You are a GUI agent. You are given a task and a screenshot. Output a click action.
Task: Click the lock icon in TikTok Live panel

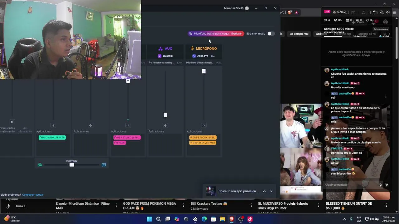coord(374,12)
